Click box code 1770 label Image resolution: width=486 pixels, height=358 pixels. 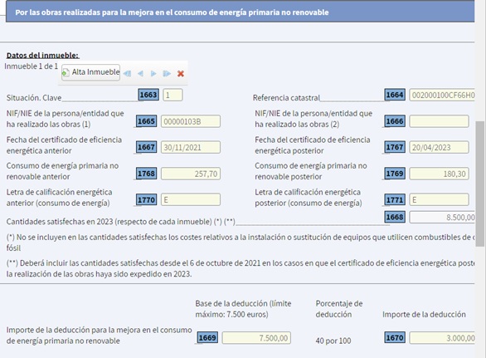coord(147,199)
